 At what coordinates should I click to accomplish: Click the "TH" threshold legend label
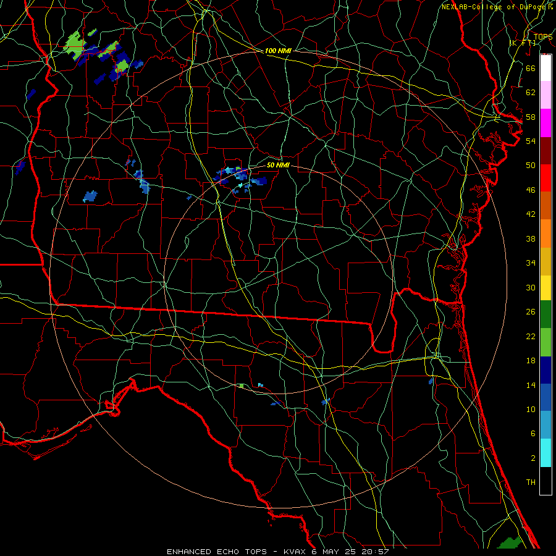point(531,482)
